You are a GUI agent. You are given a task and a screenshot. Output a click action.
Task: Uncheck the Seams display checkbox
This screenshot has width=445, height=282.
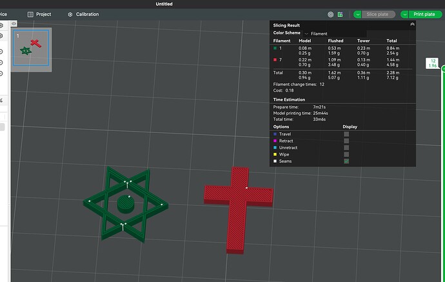346,161
